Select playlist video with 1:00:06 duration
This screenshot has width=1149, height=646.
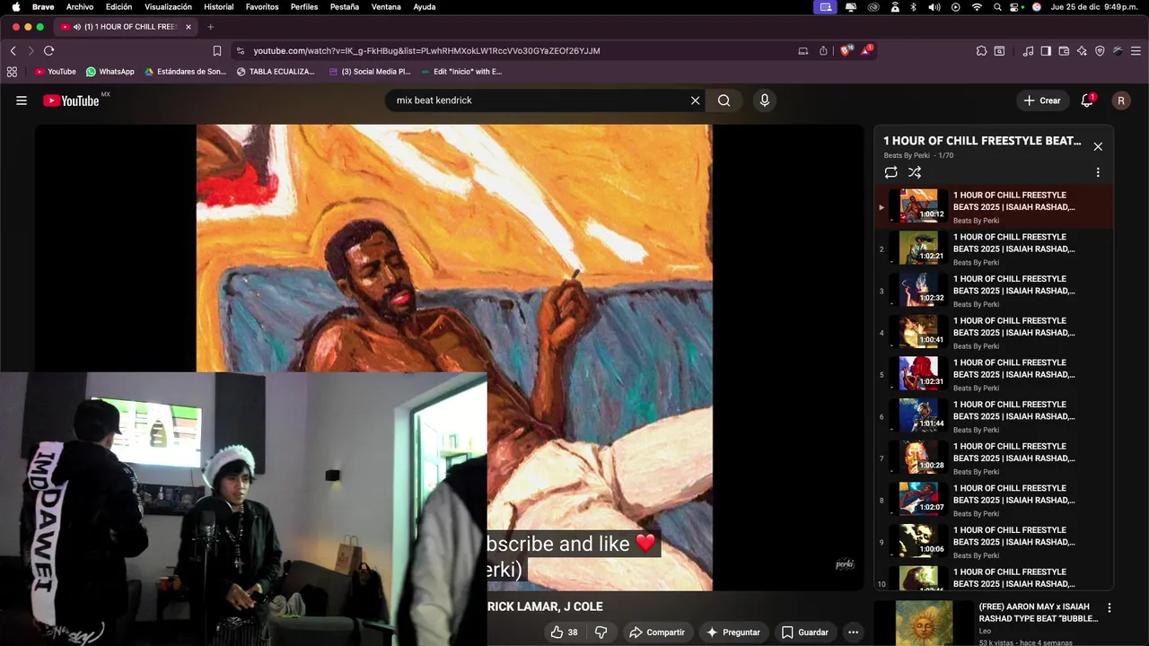[x=994, y=542]
